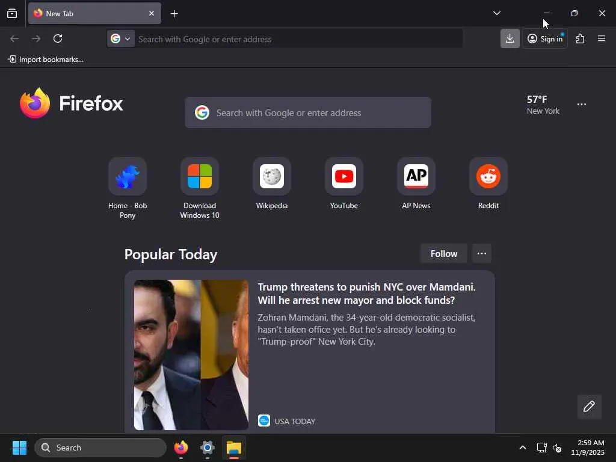
Task: Open the Reddit shortcut
Action: [488, 184]
